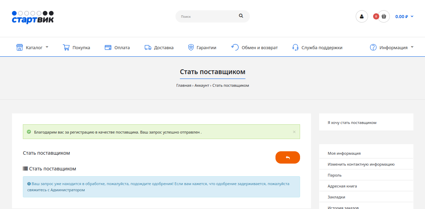Click the Доставка truck icon
The height and width of the screenshot is (209, 425).
pyautogui.click(x=148, y=47)
